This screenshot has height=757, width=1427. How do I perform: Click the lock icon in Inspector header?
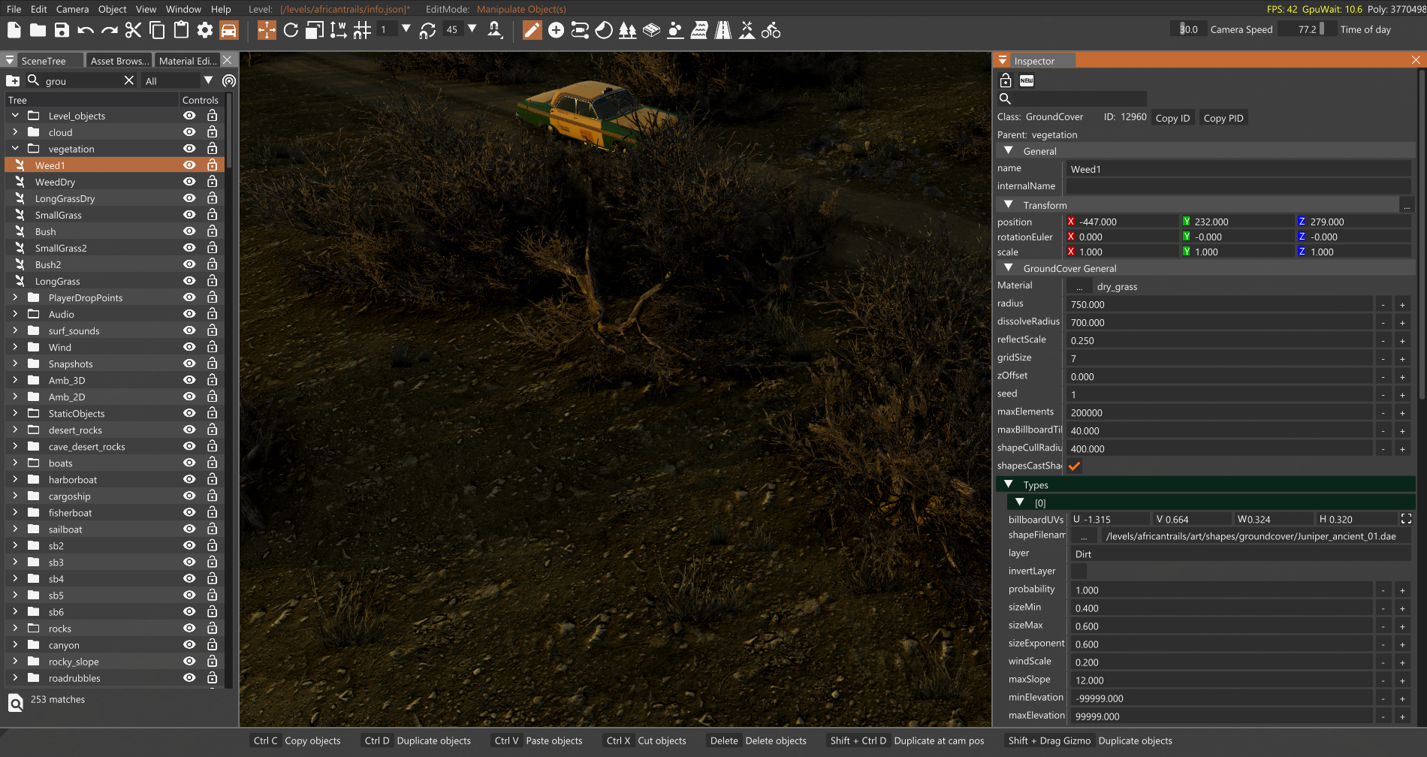coord(1006,80)
